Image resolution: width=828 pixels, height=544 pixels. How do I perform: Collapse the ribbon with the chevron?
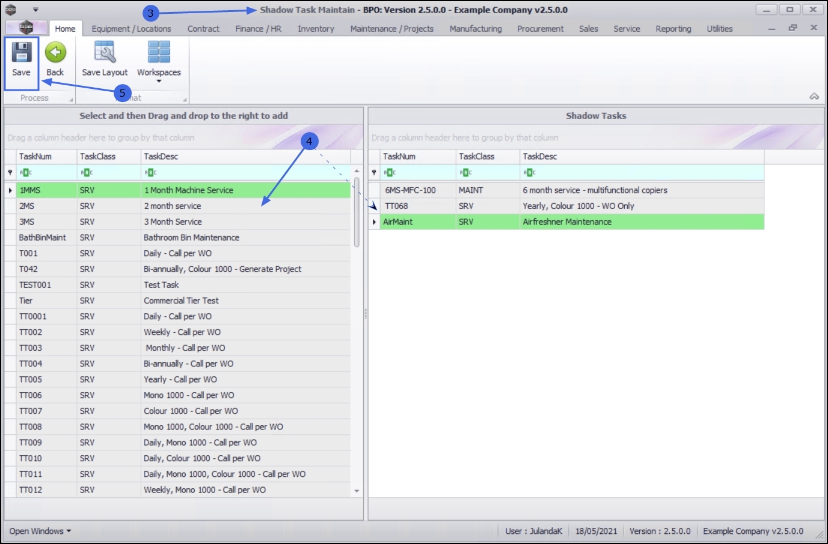tap(814, 97)
